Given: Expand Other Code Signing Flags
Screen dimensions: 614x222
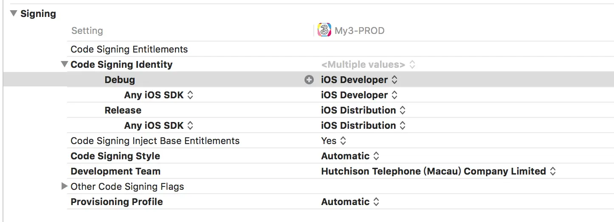Looking at the screenshot, I should tap(65, 186).
